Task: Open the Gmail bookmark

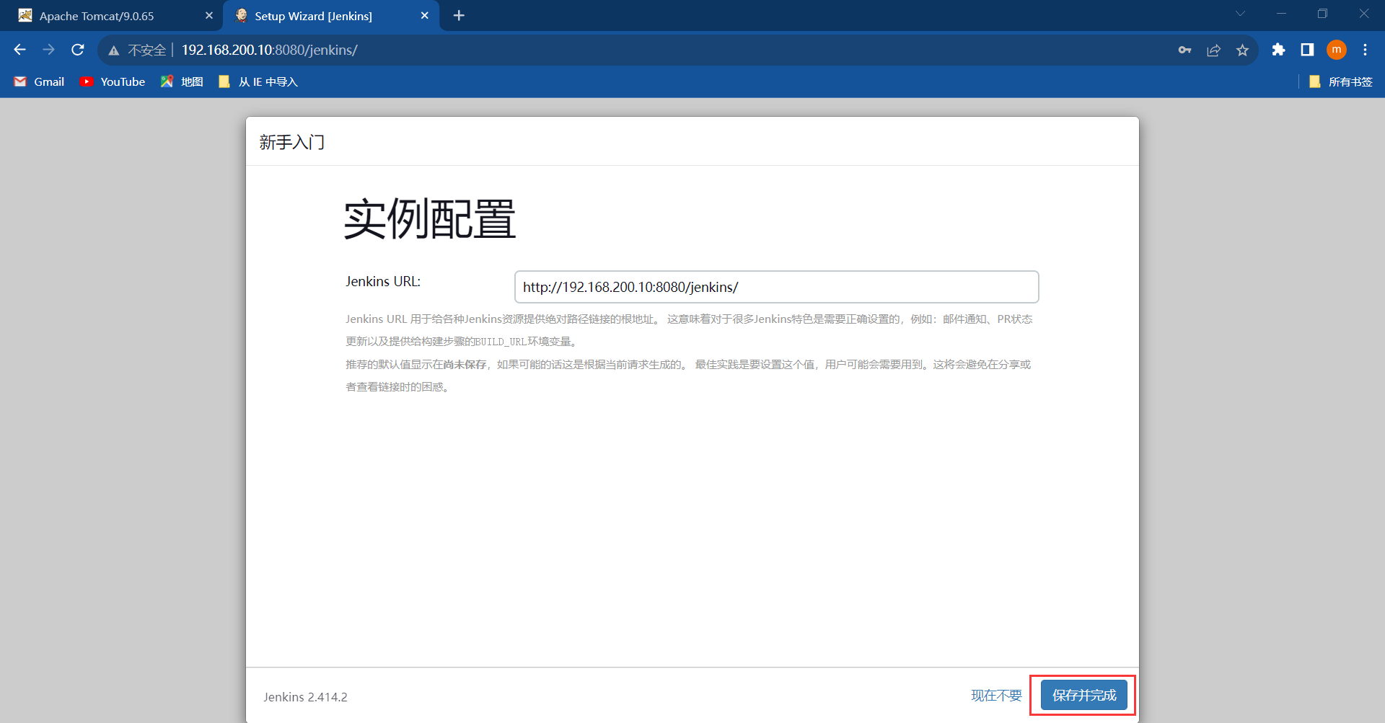Action: pyautogui.click(x=39, y=81)
